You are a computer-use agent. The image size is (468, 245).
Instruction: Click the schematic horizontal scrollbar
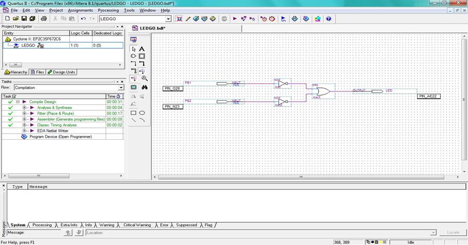[x=301, y=177]
